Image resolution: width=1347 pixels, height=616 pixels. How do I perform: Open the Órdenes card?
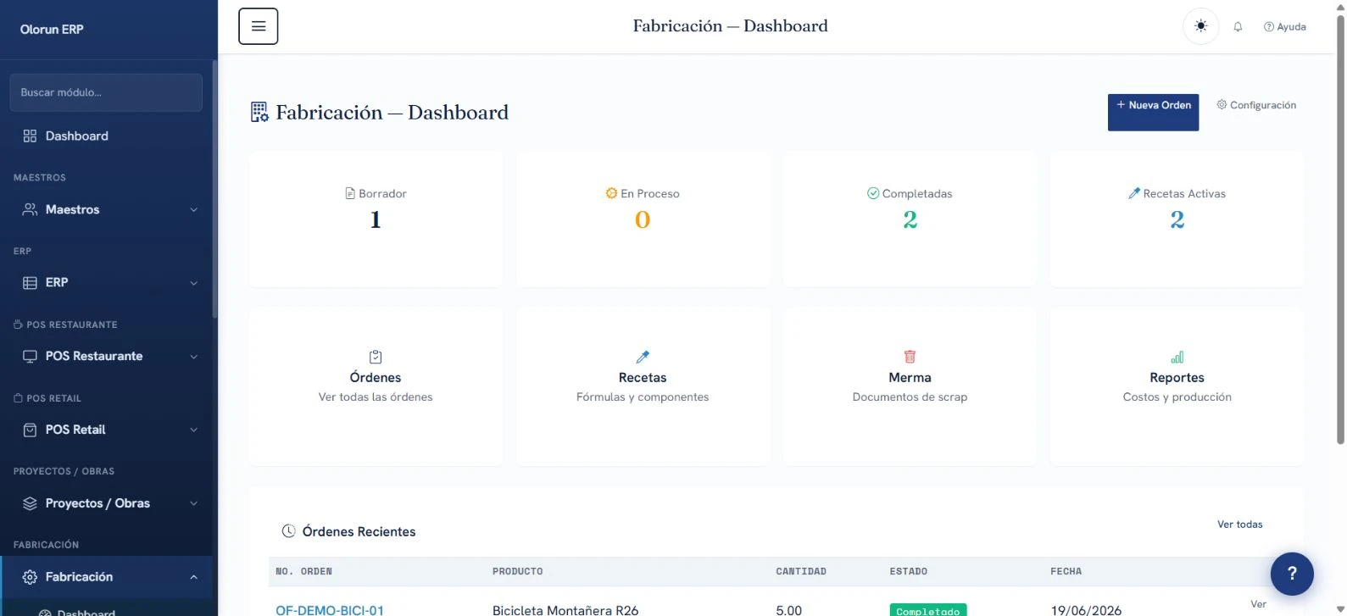[376, 386]
